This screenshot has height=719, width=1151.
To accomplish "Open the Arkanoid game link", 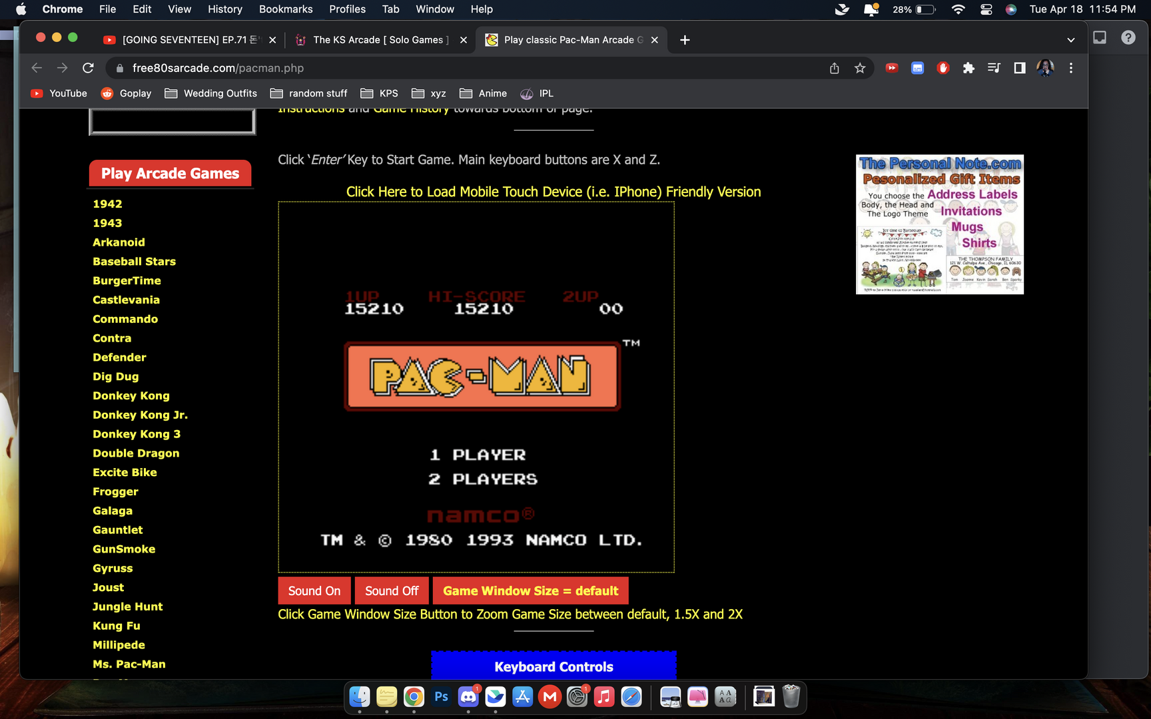I will point(119,242).
